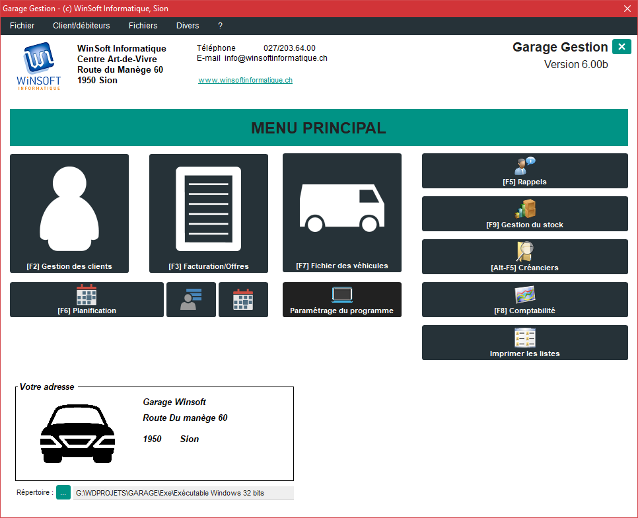638x518 pixels.
Task: Open the Fichiers menu
Action: [143, 26]
